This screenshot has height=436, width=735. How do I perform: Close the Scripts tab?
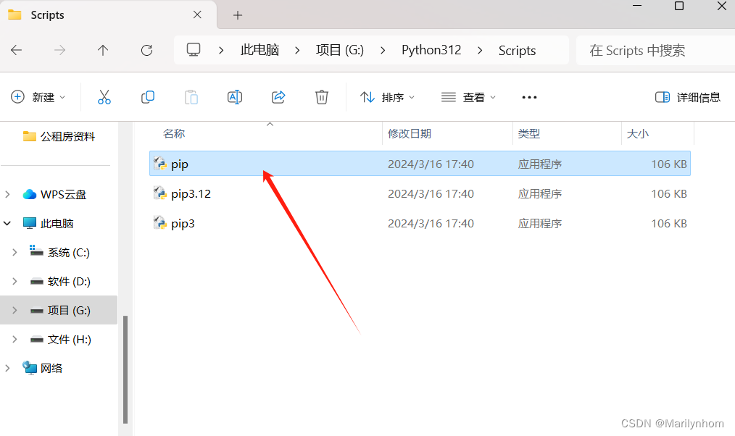pos(197,14)
